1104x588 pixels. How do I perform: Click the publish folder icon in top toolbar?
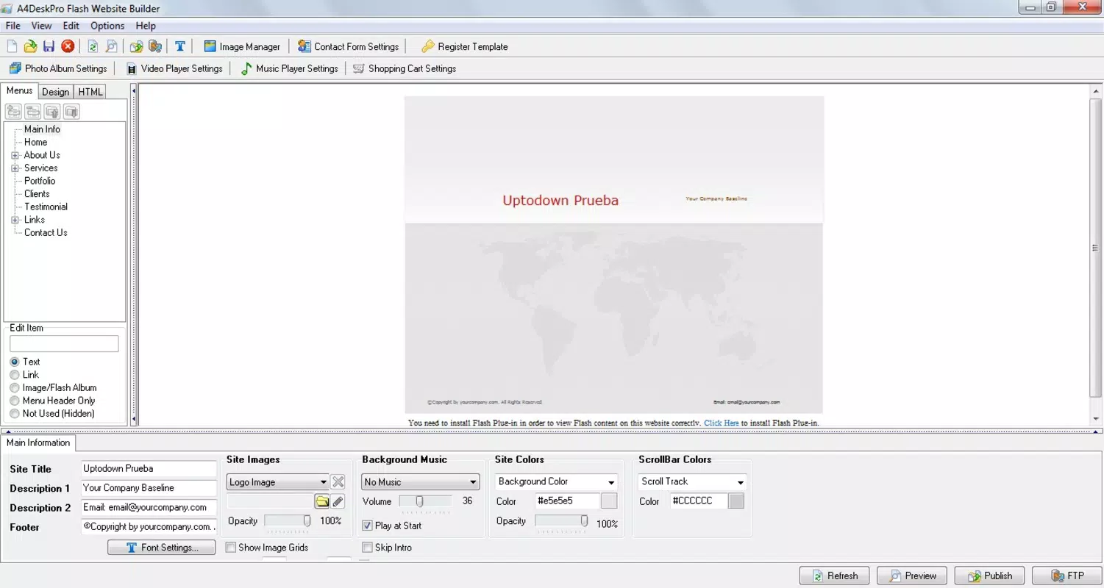click(x=136, y=46)
